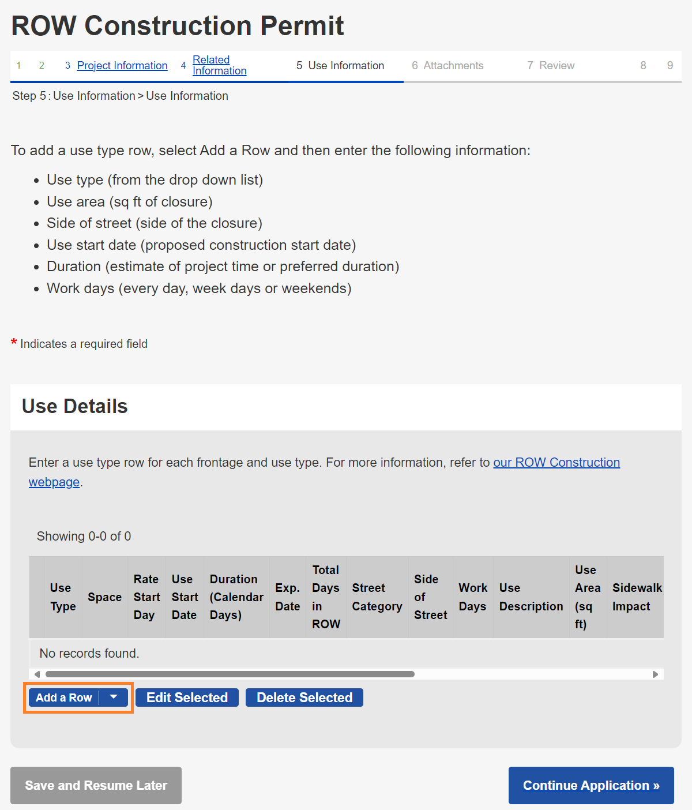This screenshot has width=692, height=810.
Task: Select step 7 Review tab
Action: coord(556,66)
